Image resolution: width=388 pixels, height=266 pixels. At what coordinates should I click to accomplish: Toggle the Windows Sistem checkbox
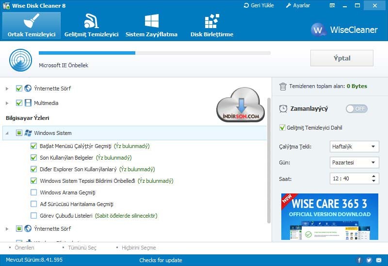point(19,133)
